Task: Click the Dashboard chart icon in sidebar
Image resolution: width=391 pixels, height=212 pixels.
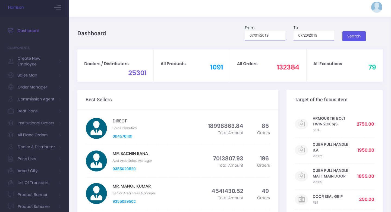Action: click(11, 30)
